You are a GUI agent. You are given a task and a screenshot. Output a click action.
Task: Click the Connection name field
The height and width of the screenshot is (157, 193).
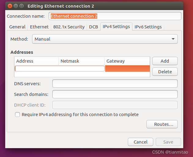coord(115,16)
